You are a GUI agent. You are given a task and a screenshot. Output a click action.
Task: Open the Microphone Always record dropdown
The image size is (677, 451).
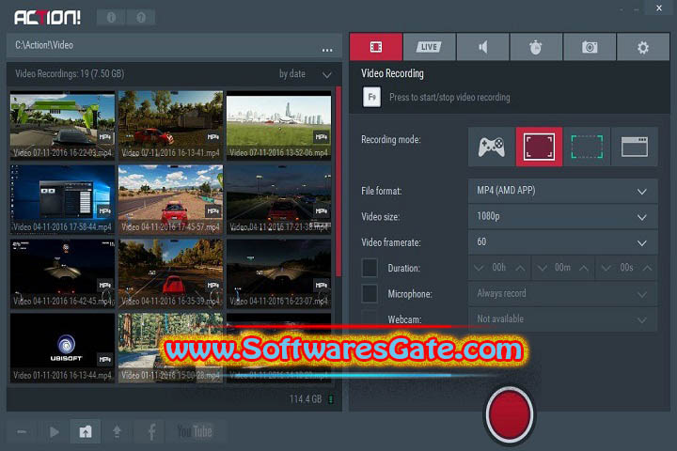coord(562,294)
